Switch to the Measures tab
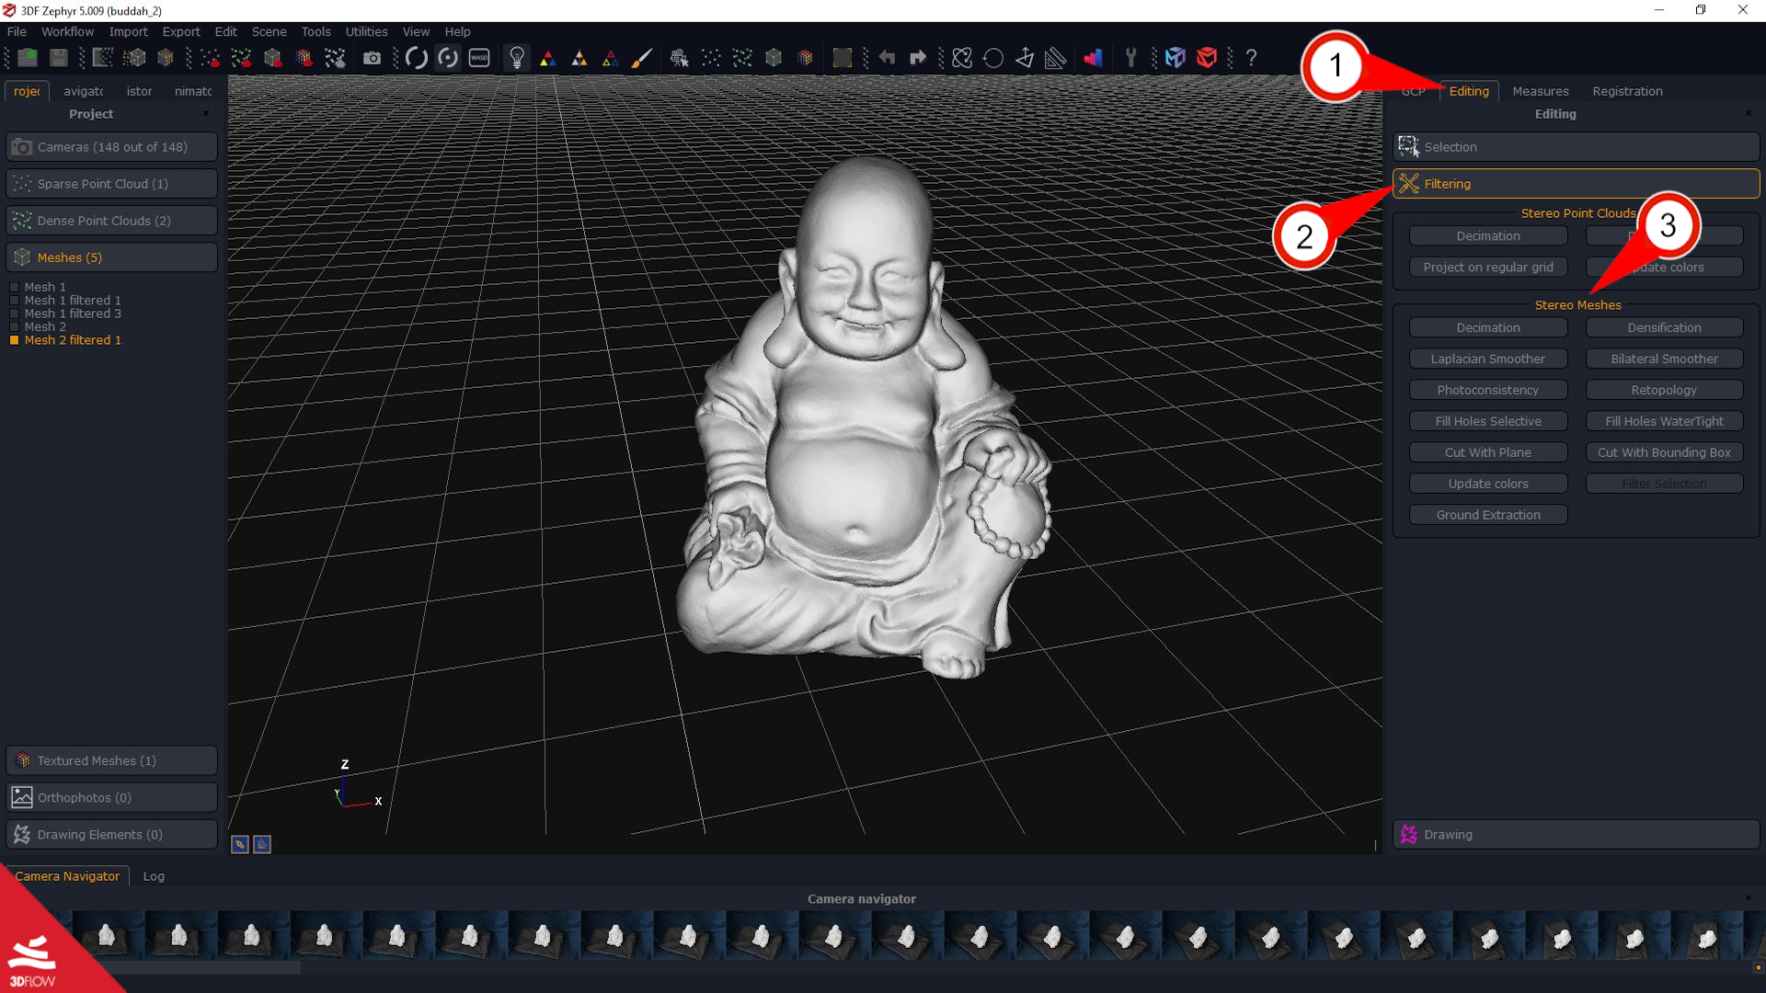Screen dimensions: 1766x993 point(1541,91)
